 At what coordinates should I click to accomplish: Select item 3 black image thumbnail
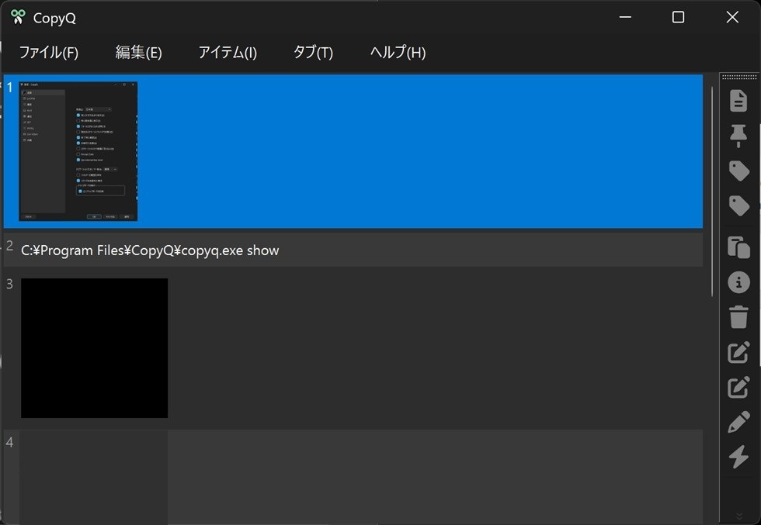coord(94,348)
